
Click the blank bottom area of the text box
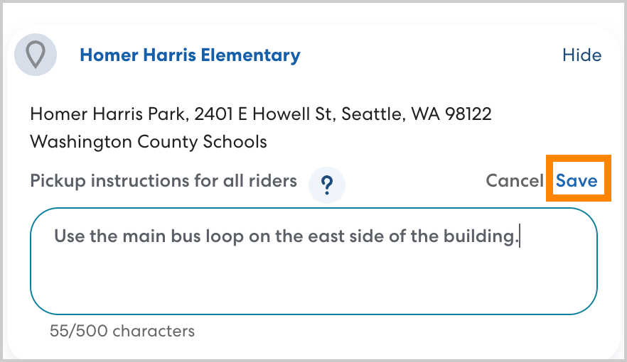pos(313,287)
